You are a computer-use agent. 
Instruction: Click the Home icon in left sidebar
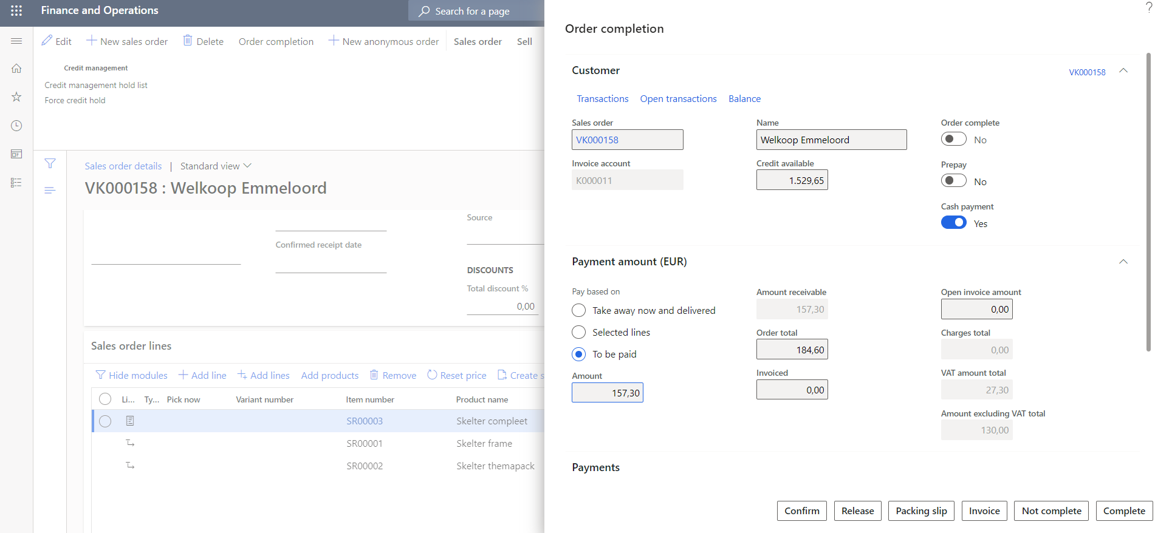[x=16, y=69]
